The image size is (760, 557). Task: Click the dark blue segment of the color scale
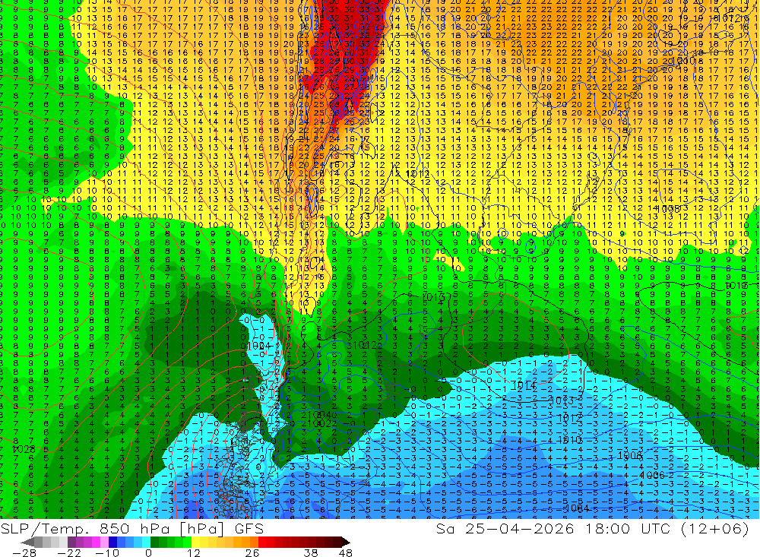coord(112,542)
